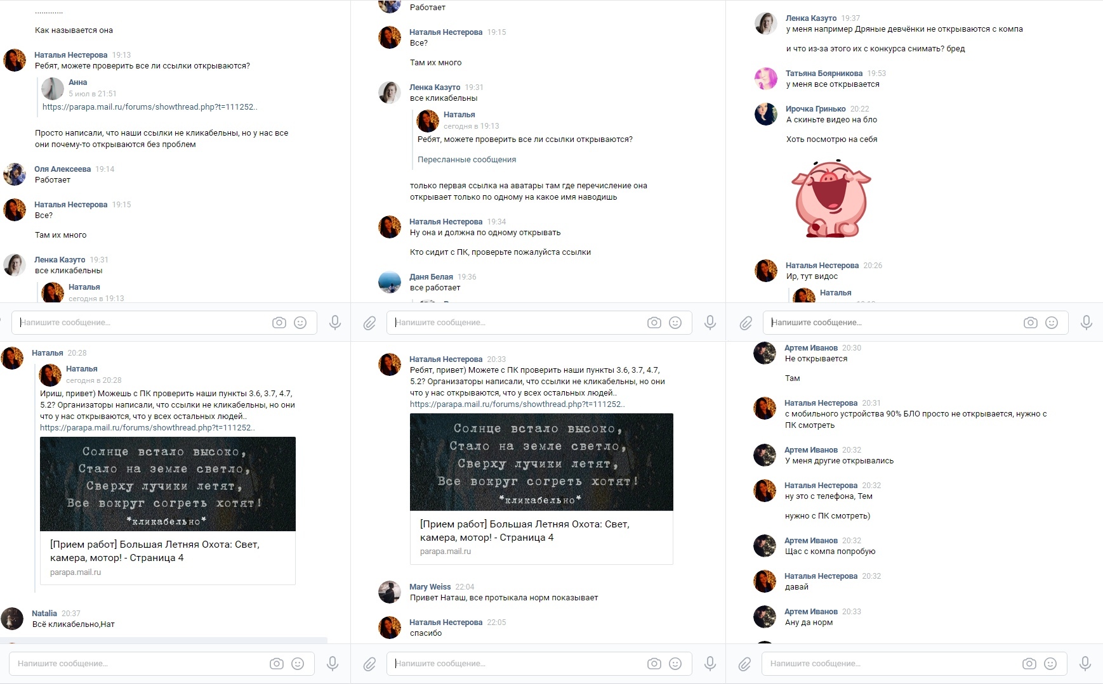Open emoji picker in top-left chat input

click(x=300, y=323)
